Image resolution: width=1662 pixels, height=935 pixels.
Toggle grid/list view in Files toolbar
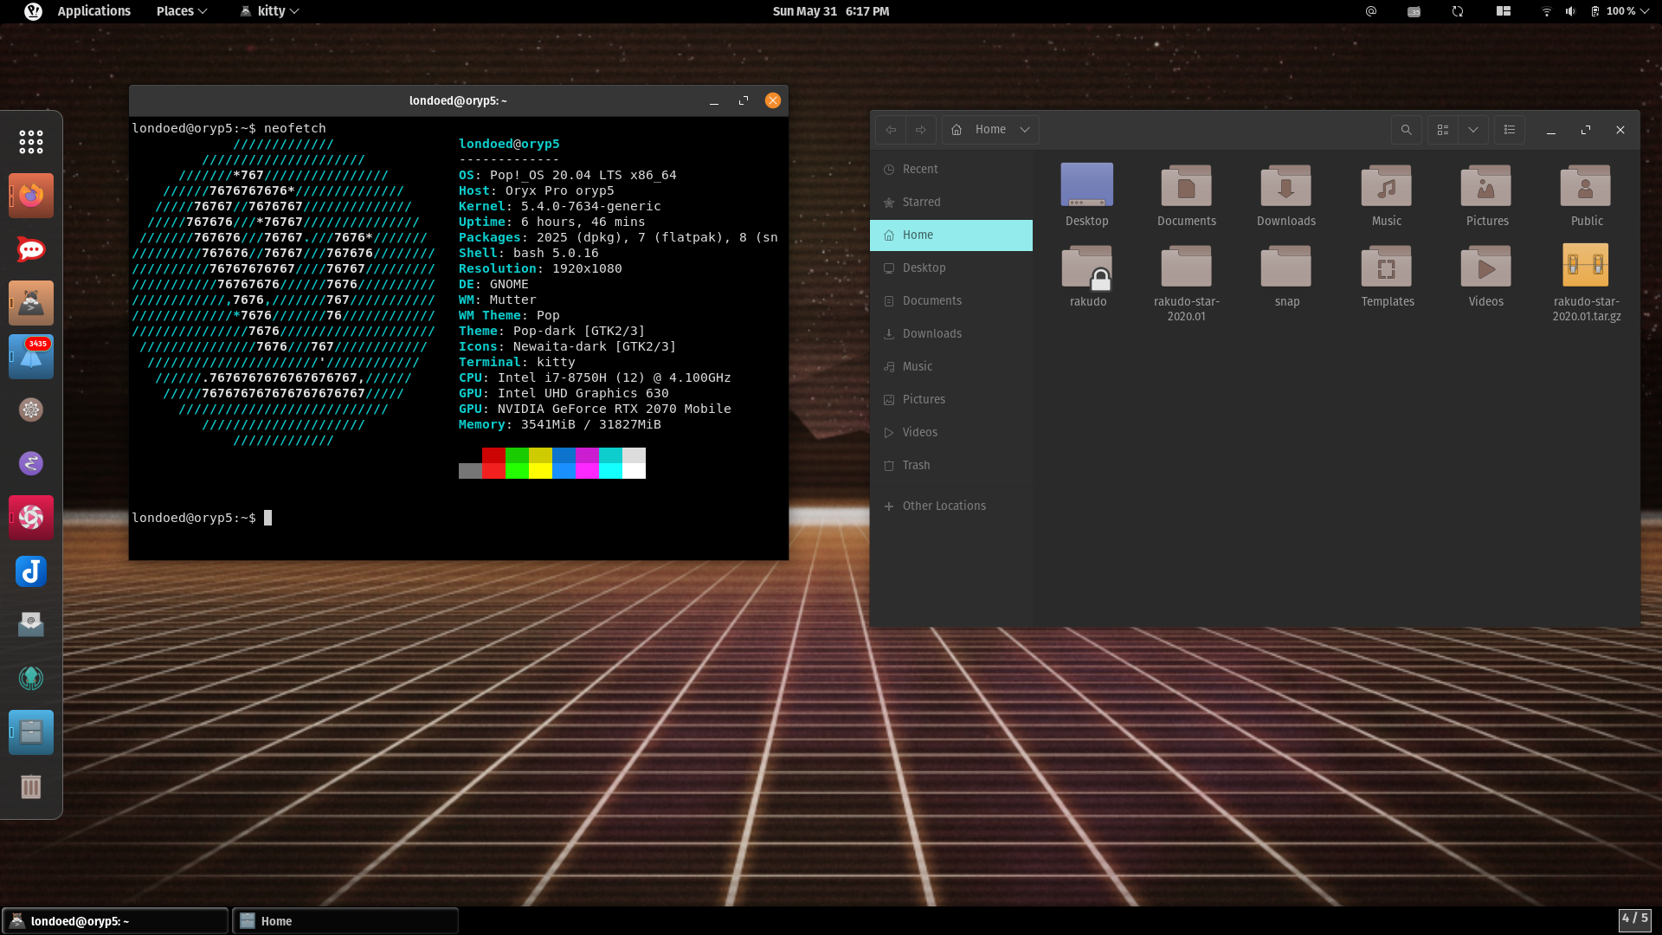click(1443, 130)
